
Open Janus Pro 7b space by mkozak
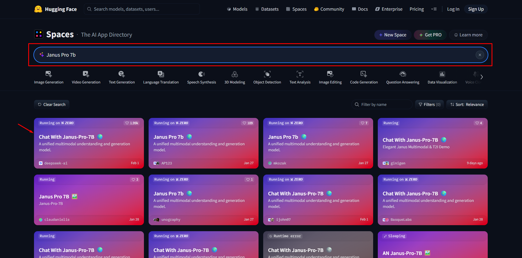[318, 143]
